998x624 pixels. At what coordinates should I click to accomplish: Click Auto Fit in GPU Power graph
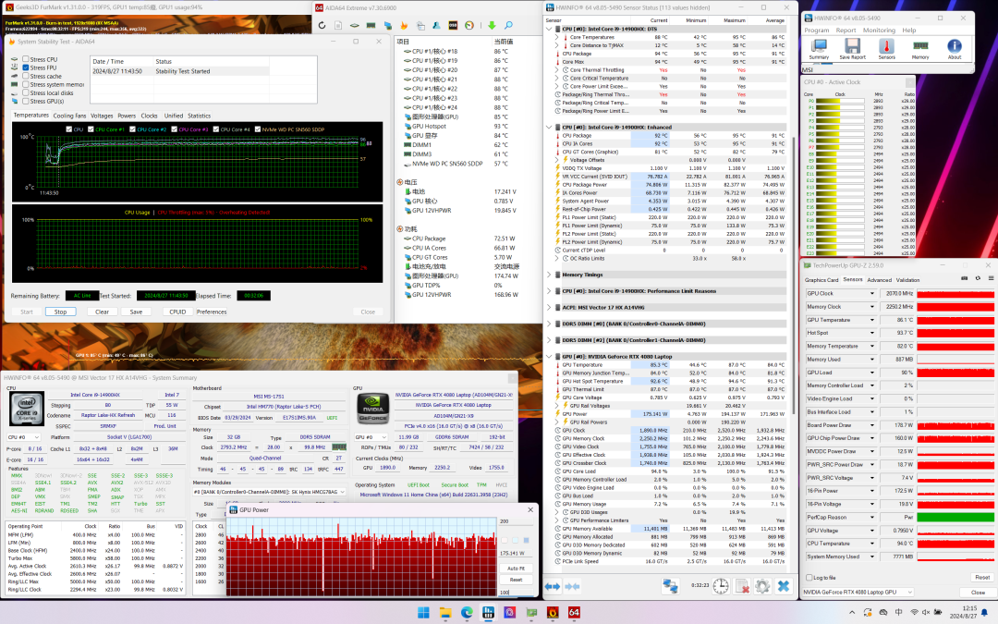pyautogui.click(x=517, y=569)
